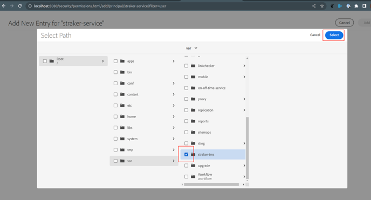
Task: Open the var breadcrumb dropdown
Action: pyautogui.click(x=191, y=48)
